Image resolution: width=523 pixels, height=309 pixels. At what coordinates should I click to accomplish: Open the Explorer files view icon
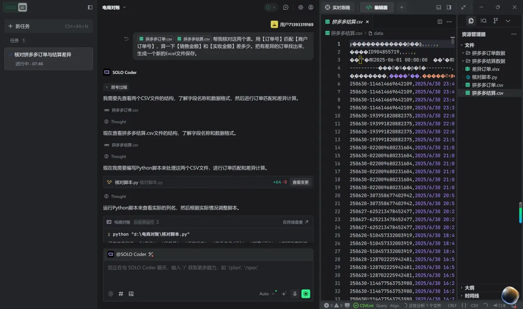click(471, 21)
